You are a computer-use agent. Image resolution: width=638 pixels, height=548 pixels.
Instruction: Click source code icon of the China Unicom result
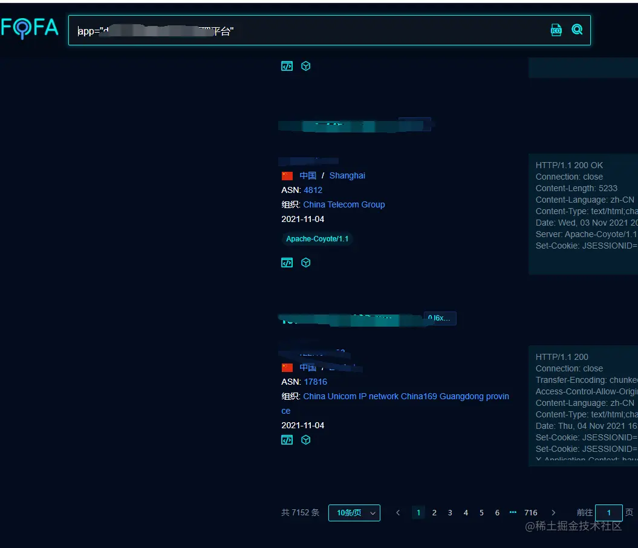(287, 440)
